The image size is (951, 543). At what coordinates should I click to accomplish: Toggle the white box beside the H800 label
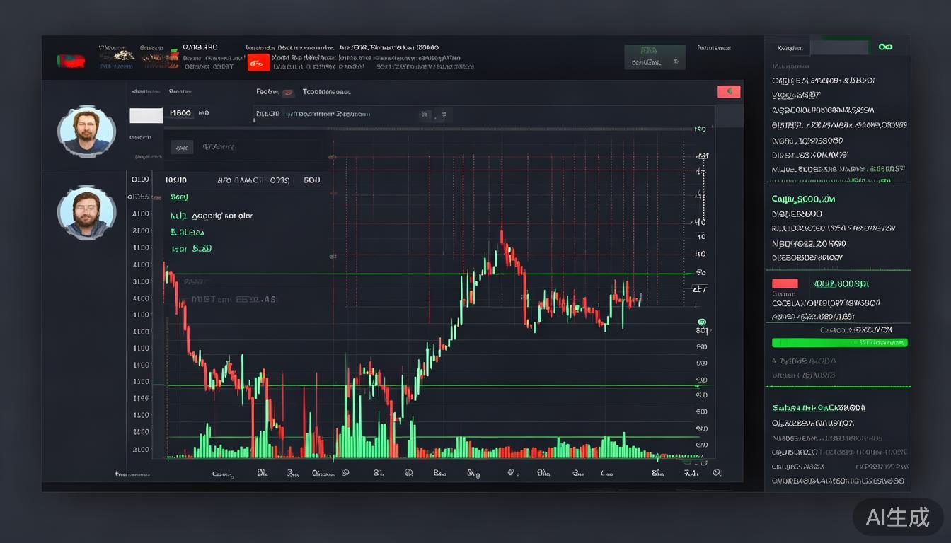click(146, 115)
